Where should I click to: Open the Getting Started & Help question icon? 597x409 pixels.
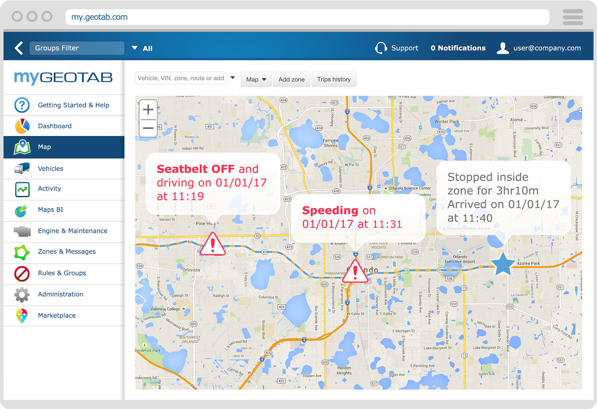pos(22,105)
